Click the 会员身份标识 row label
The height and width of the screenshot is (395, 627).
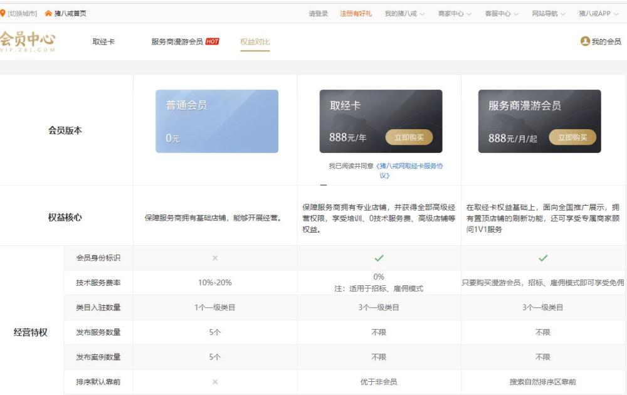(98, 258)
